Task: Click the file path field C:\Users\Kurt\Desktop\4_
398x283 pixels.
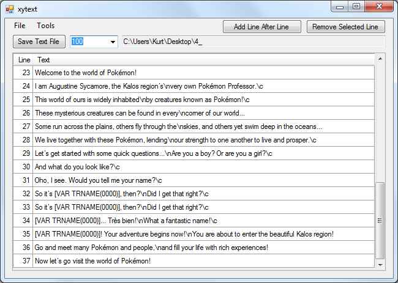Action: (x=253, y=42)
